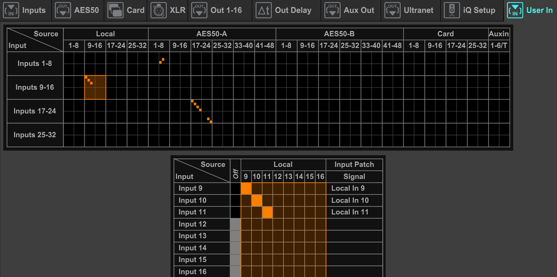Switch to the AES50 tab
The width and height of the screenshot is (557, 277).
[x=78, y=10]
